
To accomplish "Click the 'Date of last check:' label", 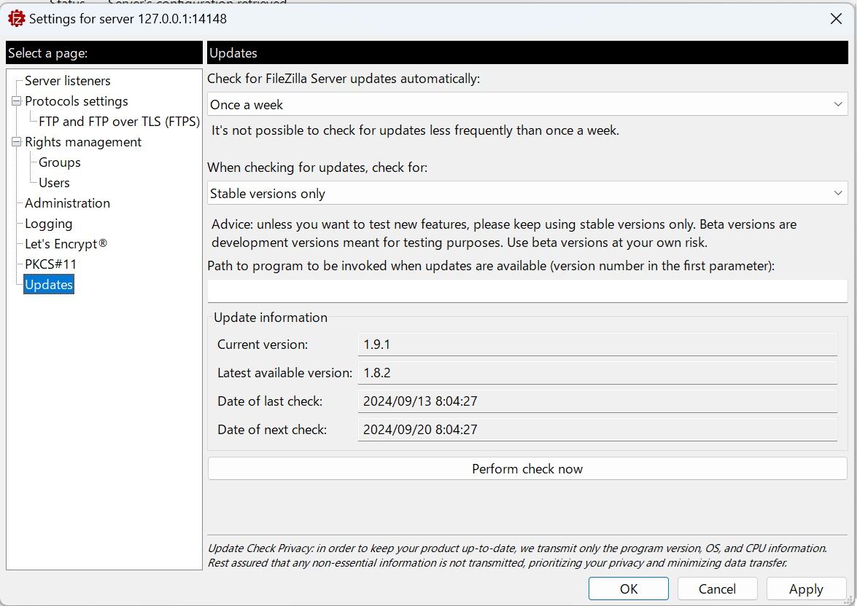I will click(x=270, y=401).
